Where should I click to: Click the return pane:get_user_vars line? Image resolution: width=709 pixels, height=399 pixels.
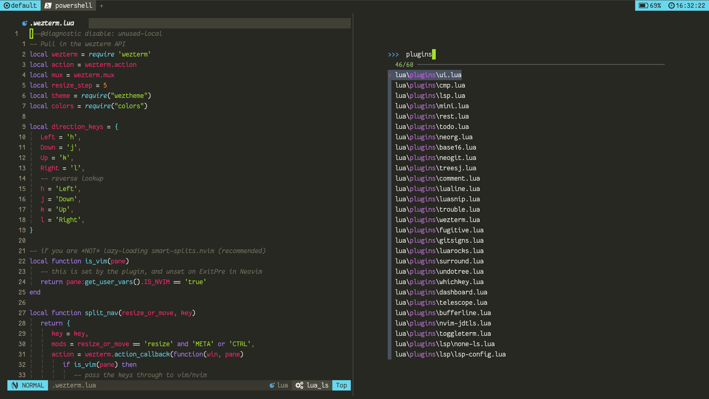(x=123, y=282)
